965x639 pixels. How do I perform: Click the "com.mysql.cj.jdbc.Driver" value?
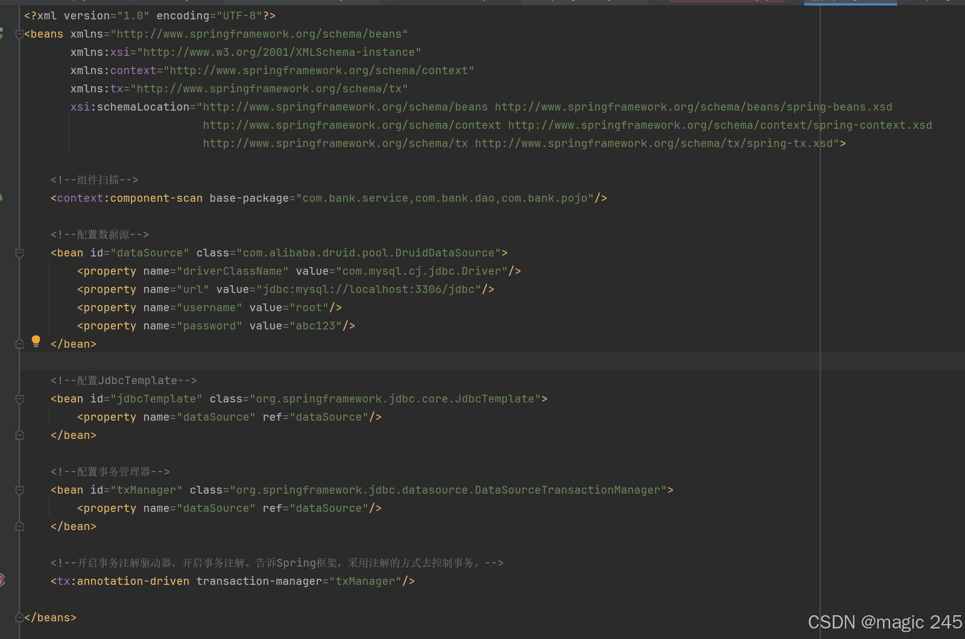pyautogui.click(x=422, y=271)
